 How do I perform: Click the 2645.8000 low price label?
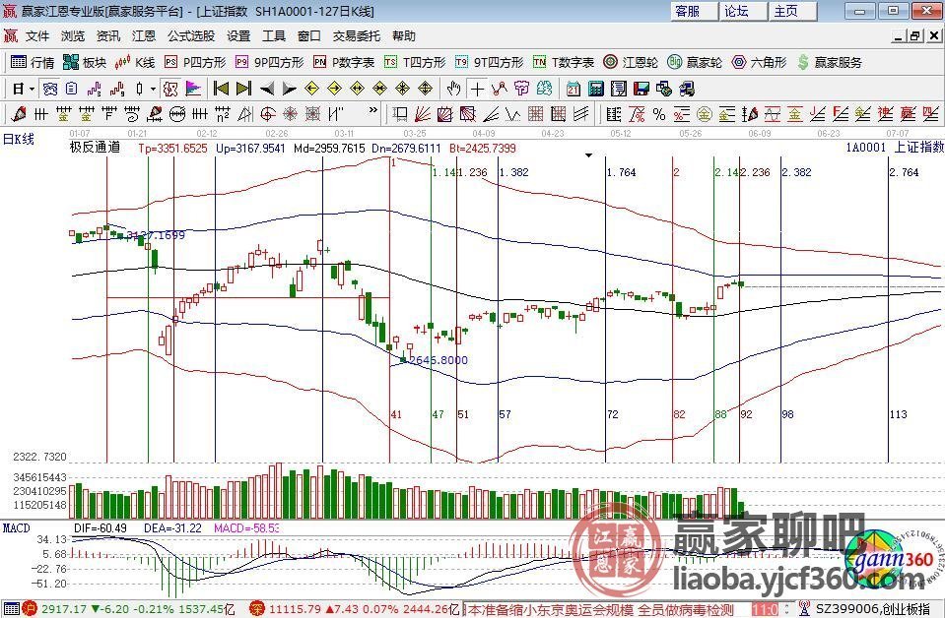439,360
